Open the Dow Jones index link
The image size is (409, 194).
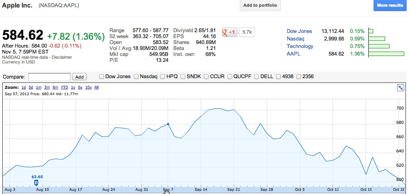[x=299, y=31]
